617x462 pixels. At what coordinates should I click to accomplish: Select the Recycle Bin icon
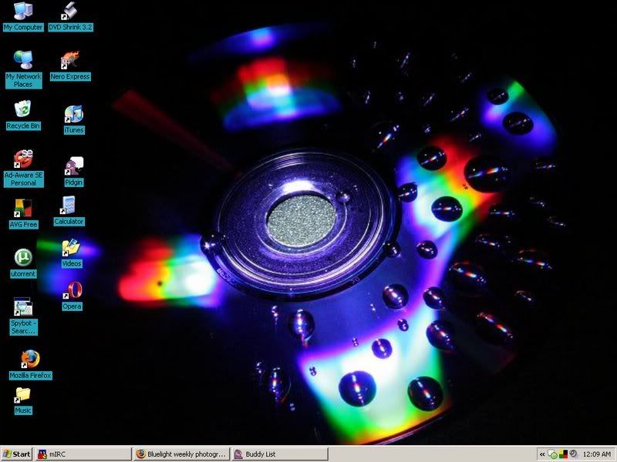click(x=23, y=115)
